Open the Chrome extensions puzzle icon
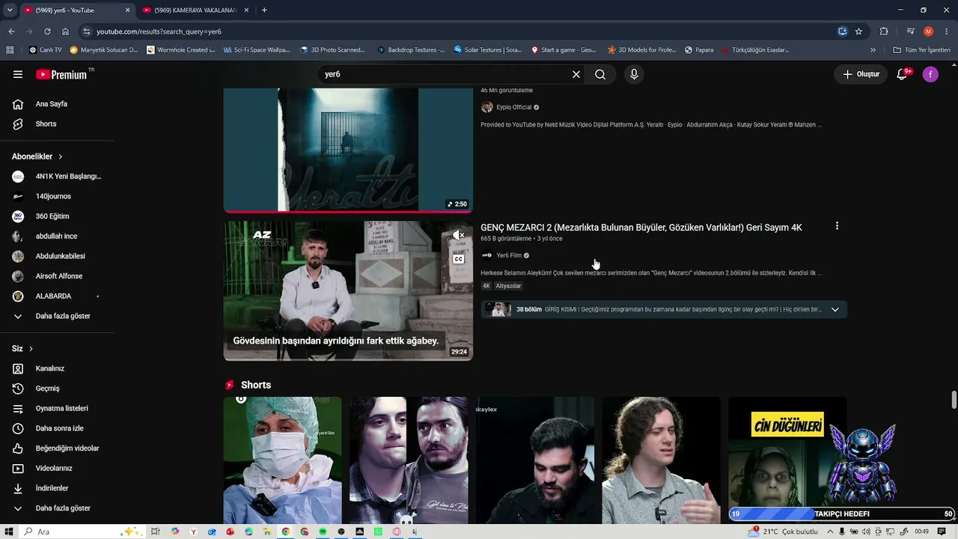The height and width of the screenshot is (539, 958). 884,31
